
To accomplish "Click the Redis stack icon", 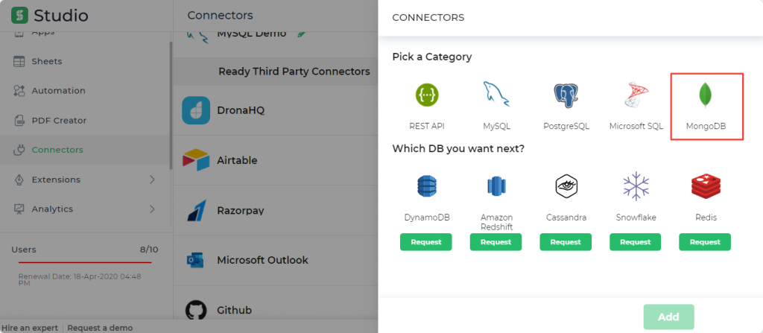I will pos(706,186).
